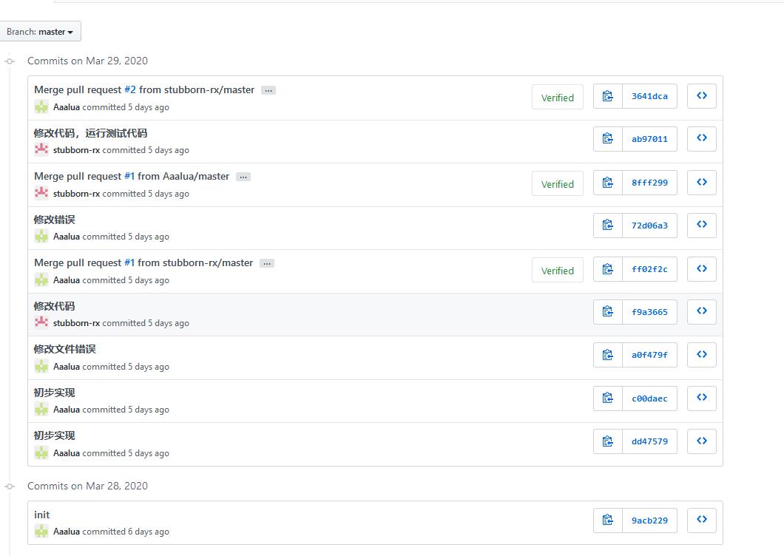This screenshot has height=556, width=784.
Task: Open commit hash a0f479f
Action: click(649, 355)
